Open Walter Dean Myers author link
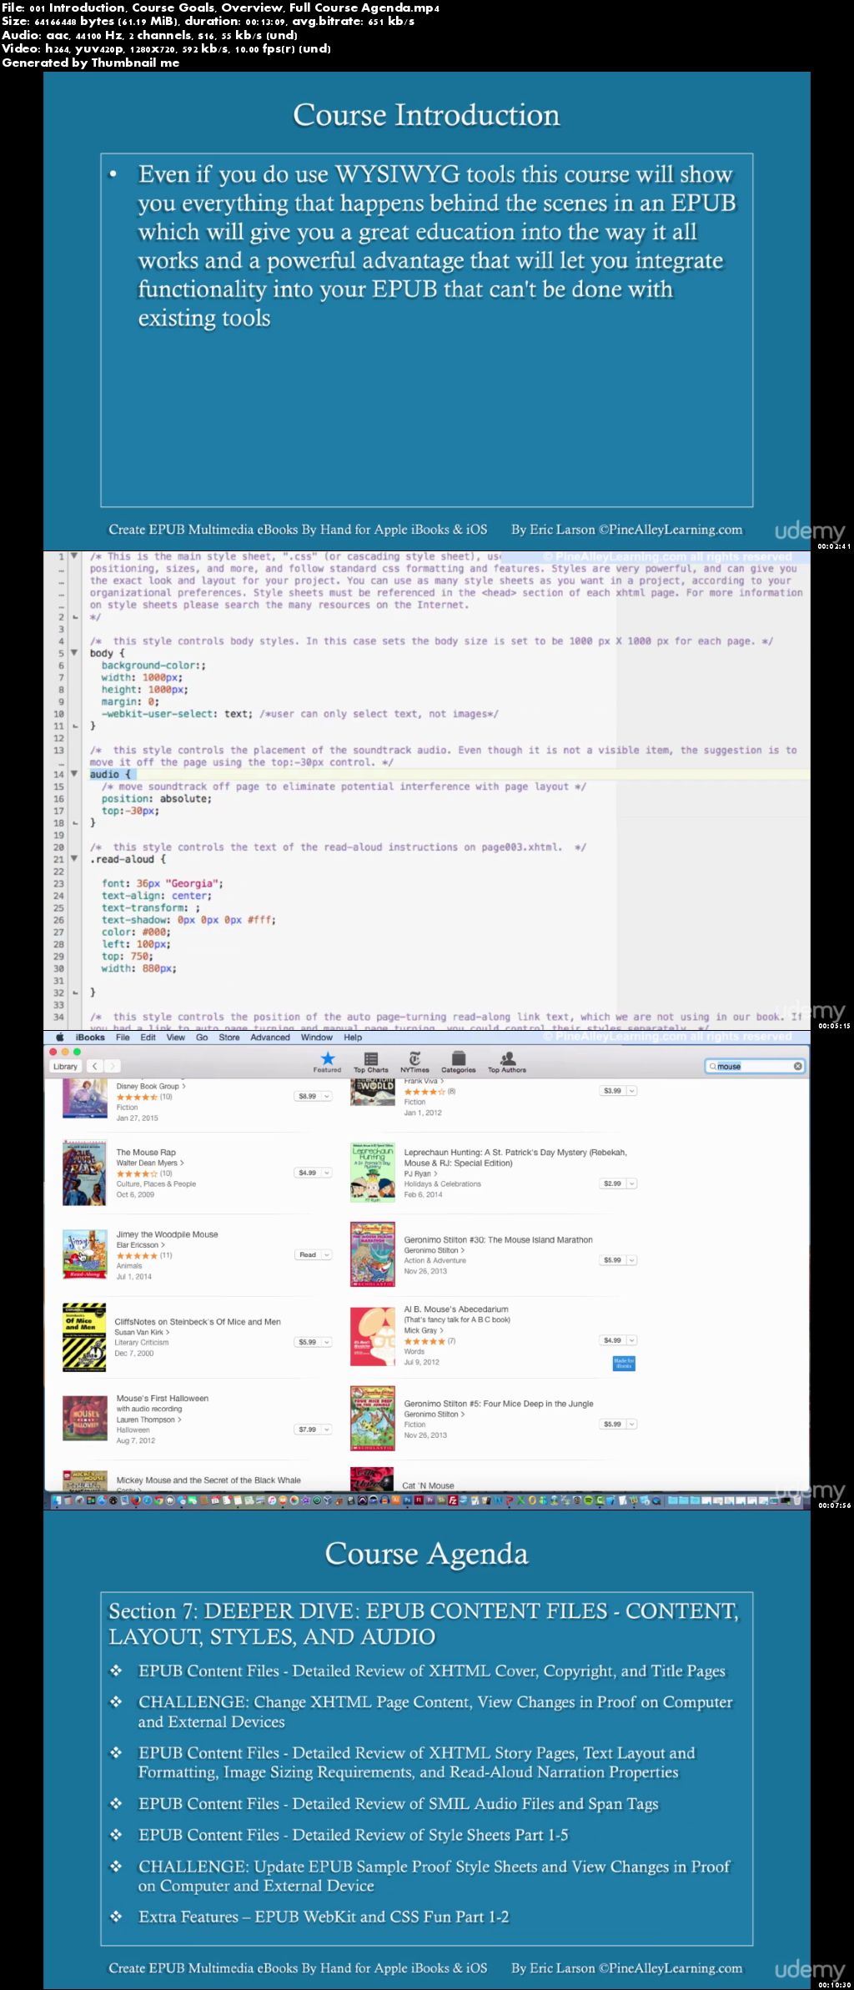This screenshot has height=1990, width=854. click(150, 1163)
